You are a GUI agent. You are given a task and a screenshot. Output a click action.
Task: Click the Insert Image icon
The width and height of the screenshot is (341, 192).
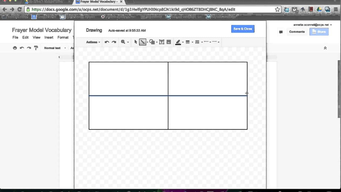[169, 42]
